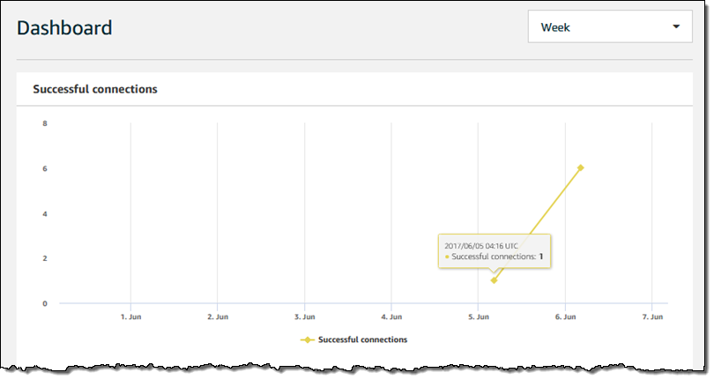Image resolution: width=714 pixels, height=380 pixels.
Task: Click the data point with value 1
Action: pyautogui.click(x=494, y=280)
